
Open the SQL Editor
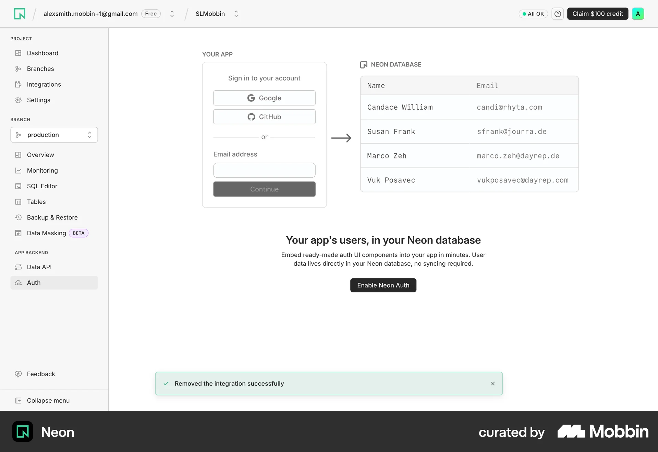(54, 186)
